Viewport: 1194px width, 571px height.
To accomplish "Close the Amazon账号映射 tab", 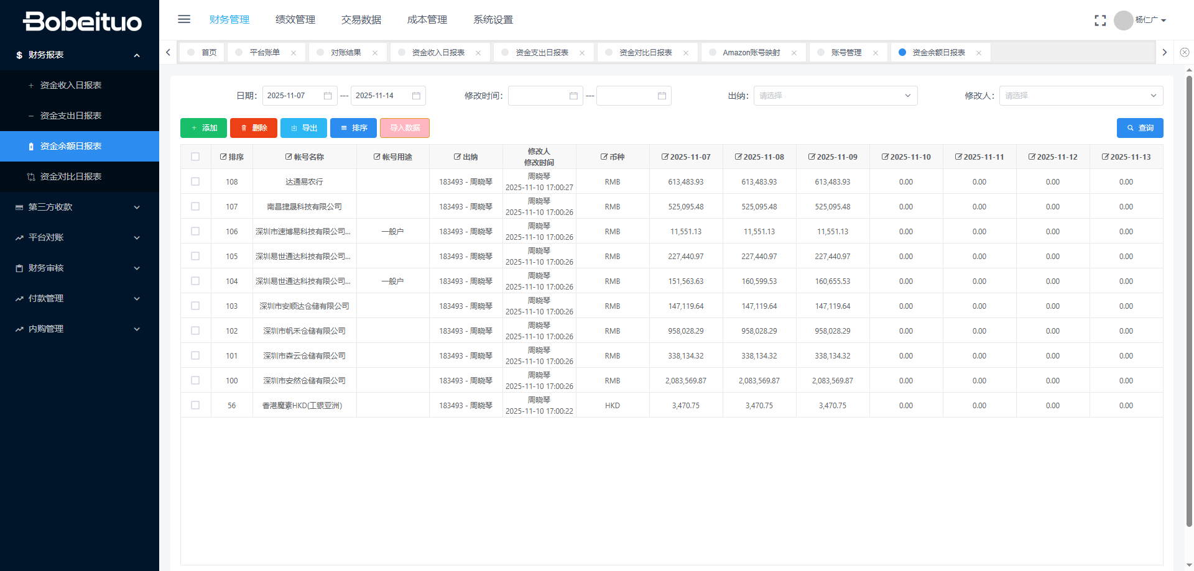I will click(794, 53).
